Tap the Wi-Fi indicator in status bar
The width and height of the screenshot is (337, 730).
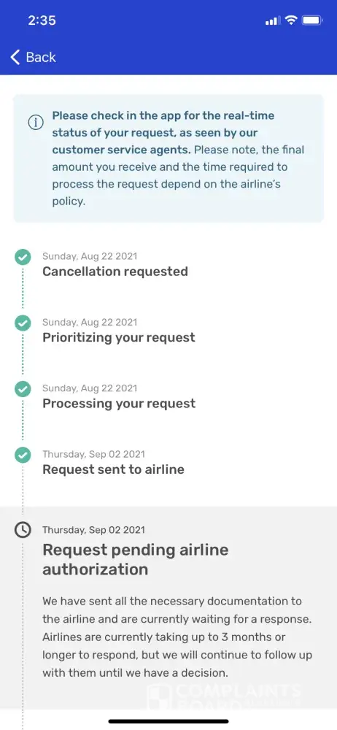(291, 20)
